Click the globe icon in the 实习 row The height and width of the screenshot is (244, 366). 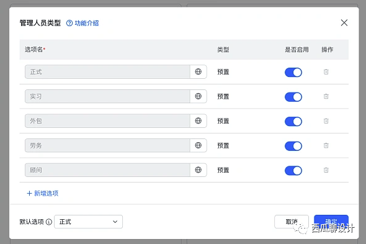click(x=198, y=96)
